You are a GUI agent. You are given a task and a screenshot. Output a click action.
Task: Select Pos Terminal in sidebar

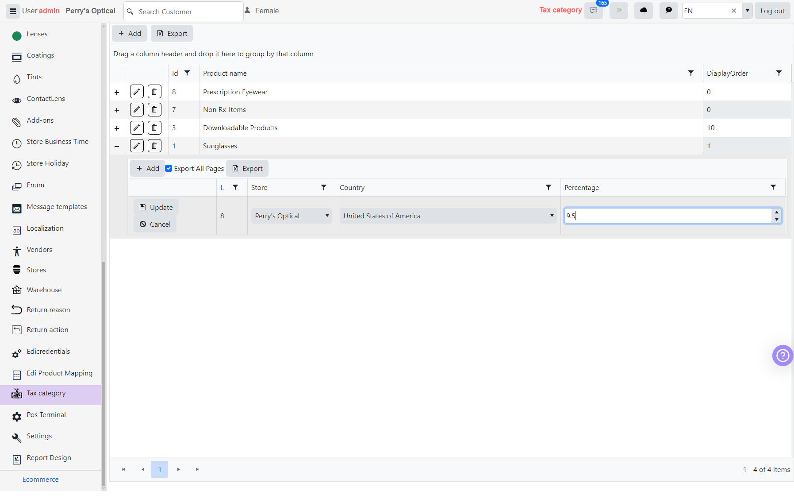click(x=46, y=415)
